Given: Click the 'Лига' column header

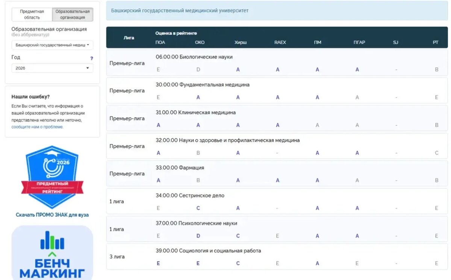Looking at the screenshot, I should coord(129,38).
